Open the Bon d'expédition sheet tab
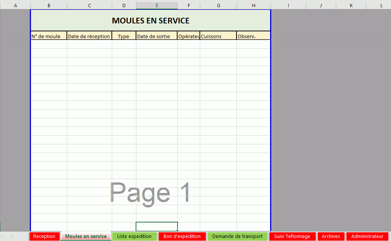This screenshot has width=391, height=241. 182,236
